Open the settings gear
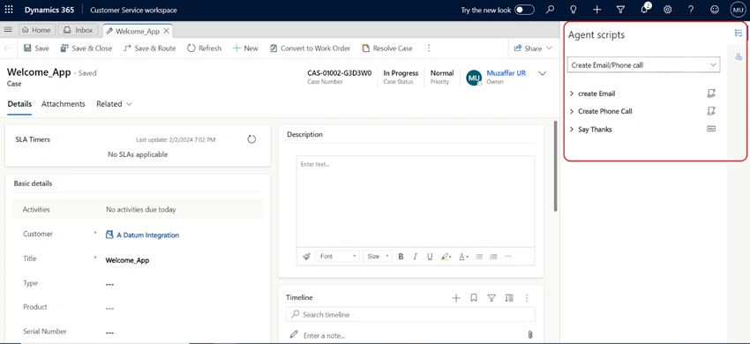Screen dimensions: 750x344 click(x=668, y=10)
